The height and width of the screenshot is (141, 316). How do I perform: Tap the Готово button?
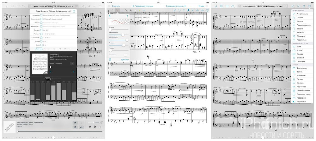201,6
